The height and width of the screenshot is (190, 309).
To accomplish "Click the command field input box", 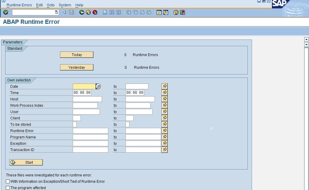I will coord(33,12).
